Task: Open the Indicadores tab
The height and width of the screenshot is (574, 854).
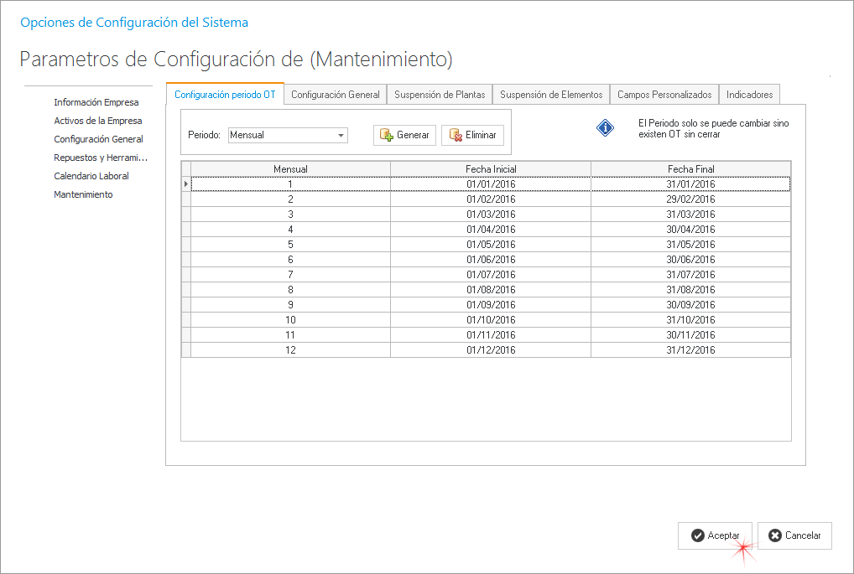Action: pos(750,95)
